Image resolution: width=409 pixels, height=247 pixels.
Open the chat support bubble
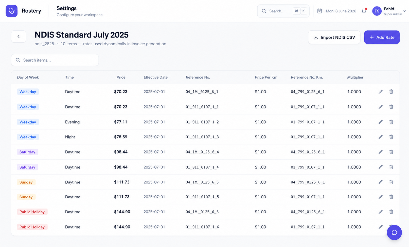394,232
